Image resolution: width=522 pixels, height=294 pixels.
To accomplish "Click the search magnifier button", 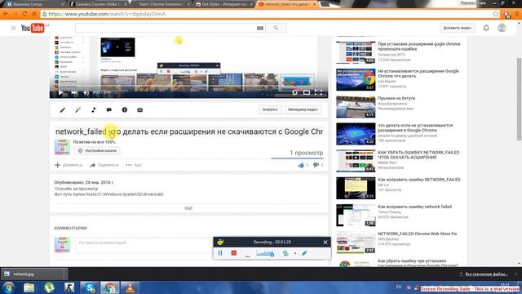I will [x=276, y=28].
